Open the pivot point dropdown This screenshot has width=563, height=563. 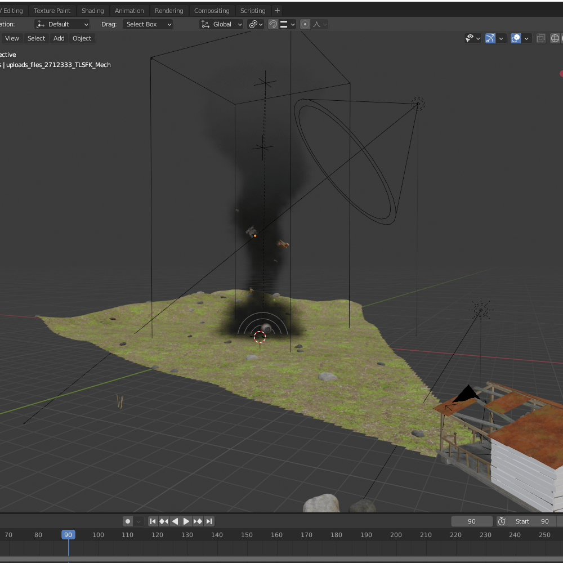point(256,24)
